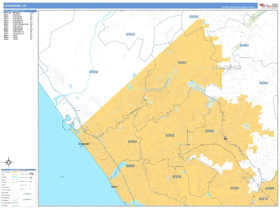This screenshot has height=210, width=280.
Task: Click the 92054 ZIP label on map
Action: (x=132, y=142)
